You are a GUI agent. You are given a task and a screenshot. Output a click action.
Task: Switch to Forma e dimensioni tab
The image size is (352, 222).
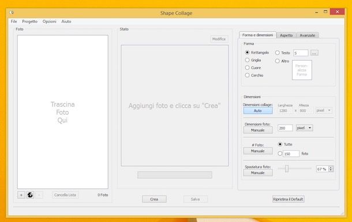257,35
